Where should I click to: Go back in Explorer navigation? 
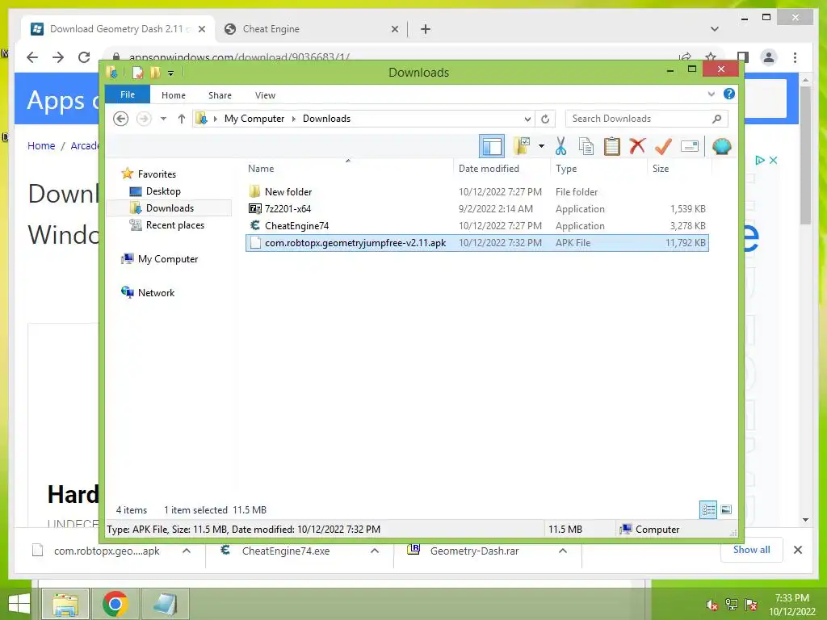[121, 119]
